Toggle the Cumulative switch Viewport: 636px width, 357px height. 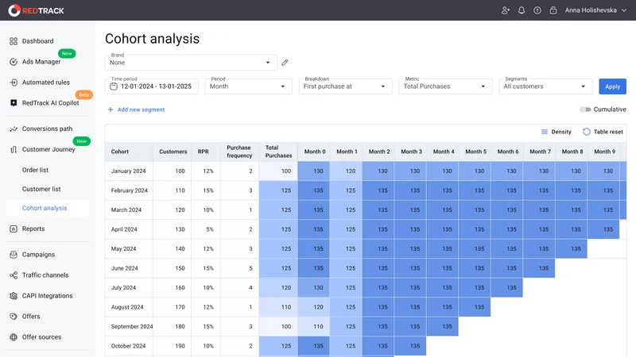585,109
